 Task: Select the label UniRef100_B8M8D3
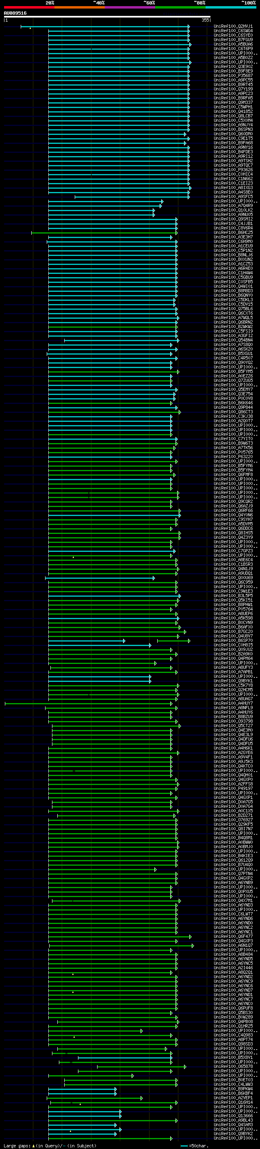(x=233, y=291)
